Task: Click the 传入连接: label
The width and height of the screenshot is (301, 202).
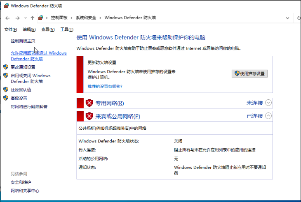Action: [x=87, y=150]
